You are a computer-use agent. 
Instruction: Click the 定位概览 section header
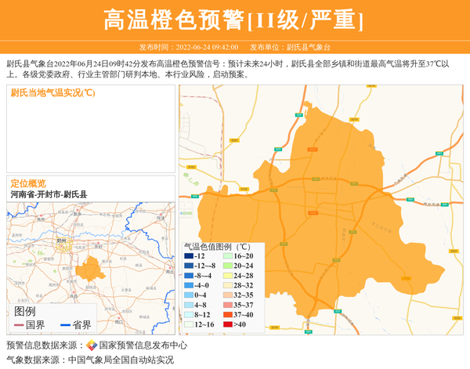(28, 183)
